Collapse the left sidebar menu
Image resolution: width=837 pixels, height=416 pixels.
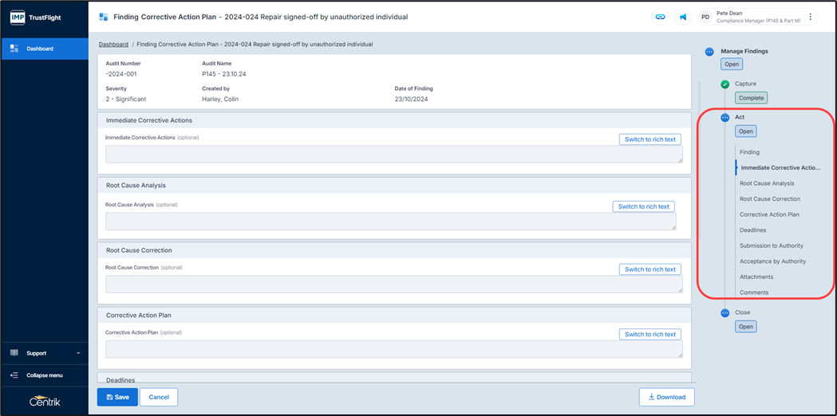pos(45,375)
